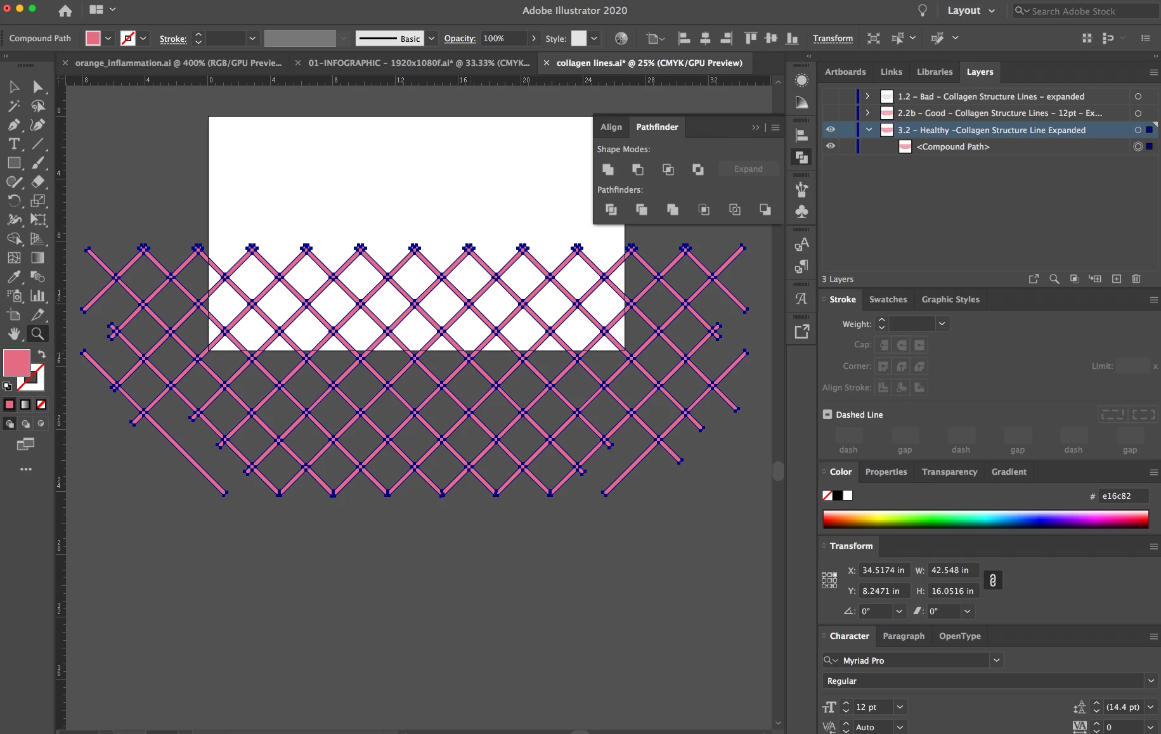
Task: Select the Type tool
Action: [x=14, y=144]
